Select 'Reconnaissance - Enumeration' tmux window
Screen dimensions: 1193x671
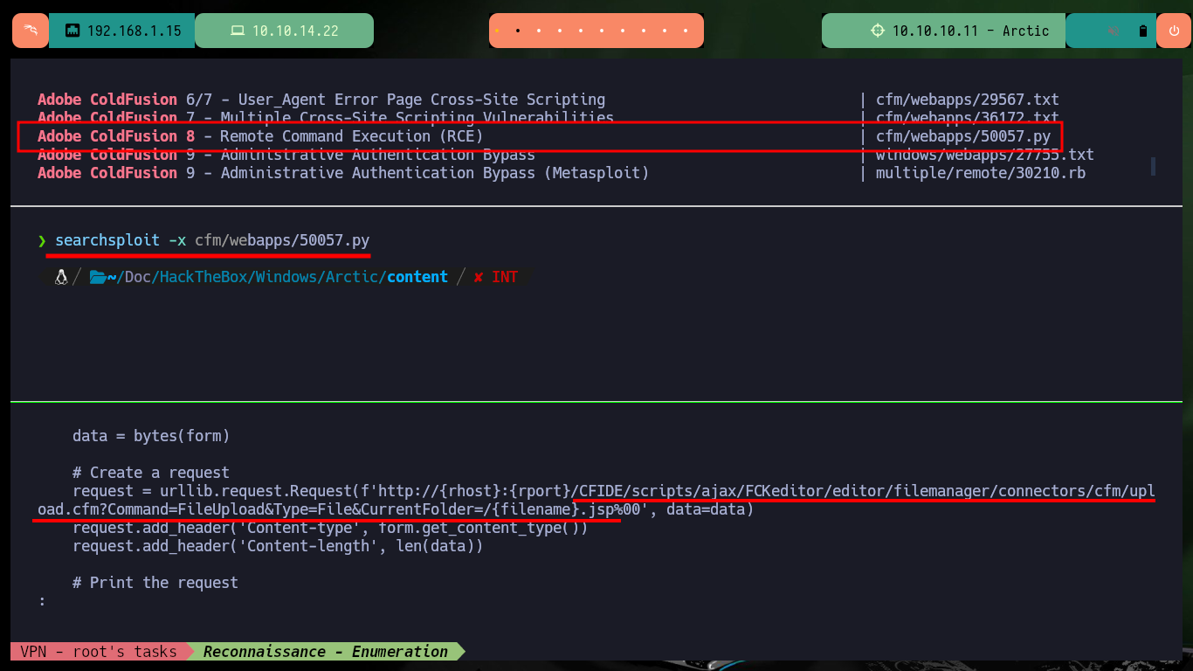click(326, 652)
